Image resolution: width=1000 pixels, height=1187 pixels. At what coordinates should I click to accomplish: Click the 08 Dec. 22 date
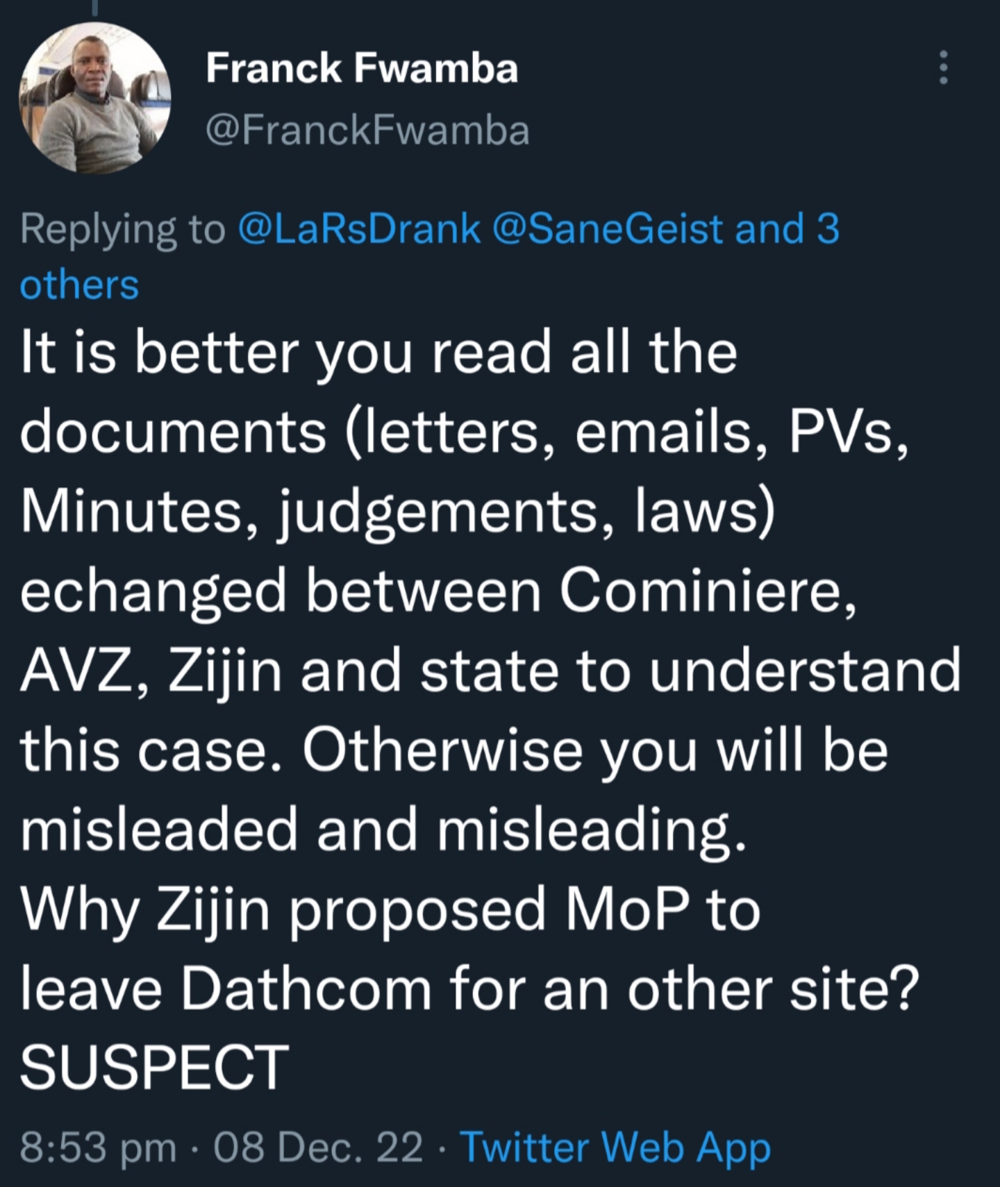[x=318, y=1147]
